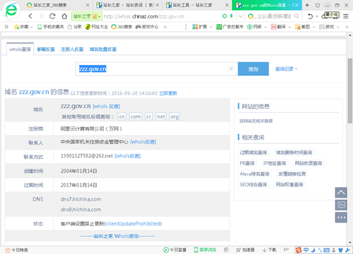Open the 扩展 extensions toolbar item
Viewport: 353px width, 254px height.
tap(199, 27)
